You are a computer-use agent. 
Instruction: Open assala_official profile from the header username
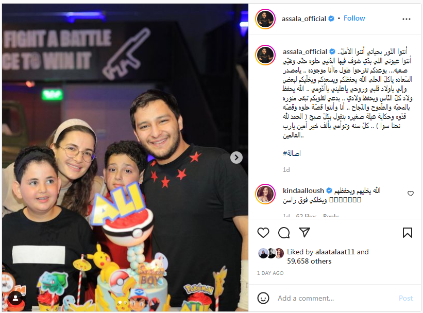(304, 19)
